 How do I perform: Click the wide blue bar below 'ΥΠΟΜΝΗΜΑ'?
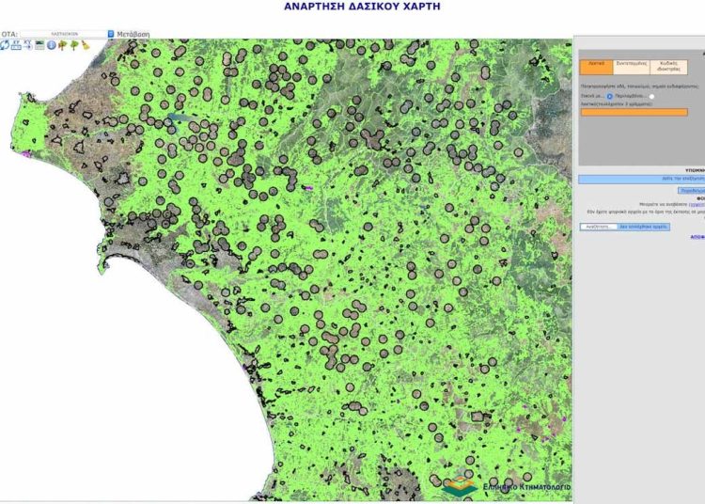pos(640,178)
